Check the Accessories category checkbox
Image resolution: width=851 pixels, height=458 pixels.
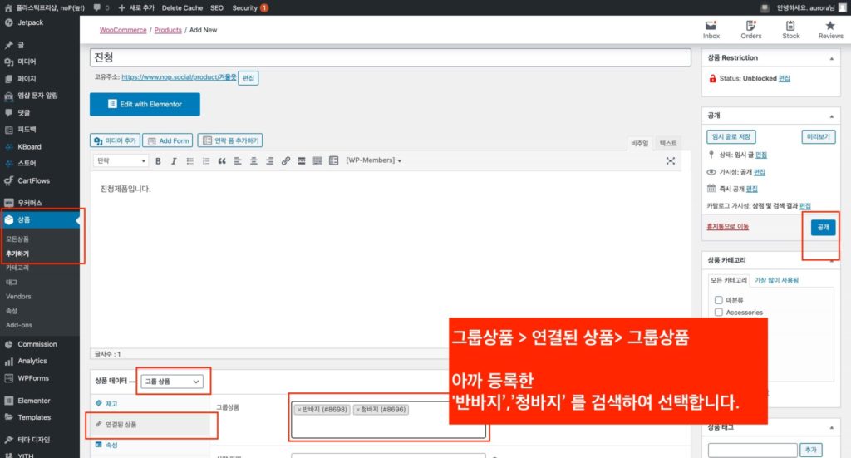coord(718,313)
